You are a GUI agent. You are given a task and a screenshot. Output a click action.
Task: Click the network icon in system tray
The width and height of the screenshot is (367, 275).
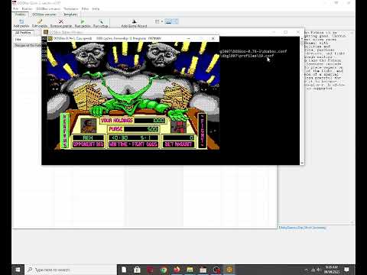313,270
